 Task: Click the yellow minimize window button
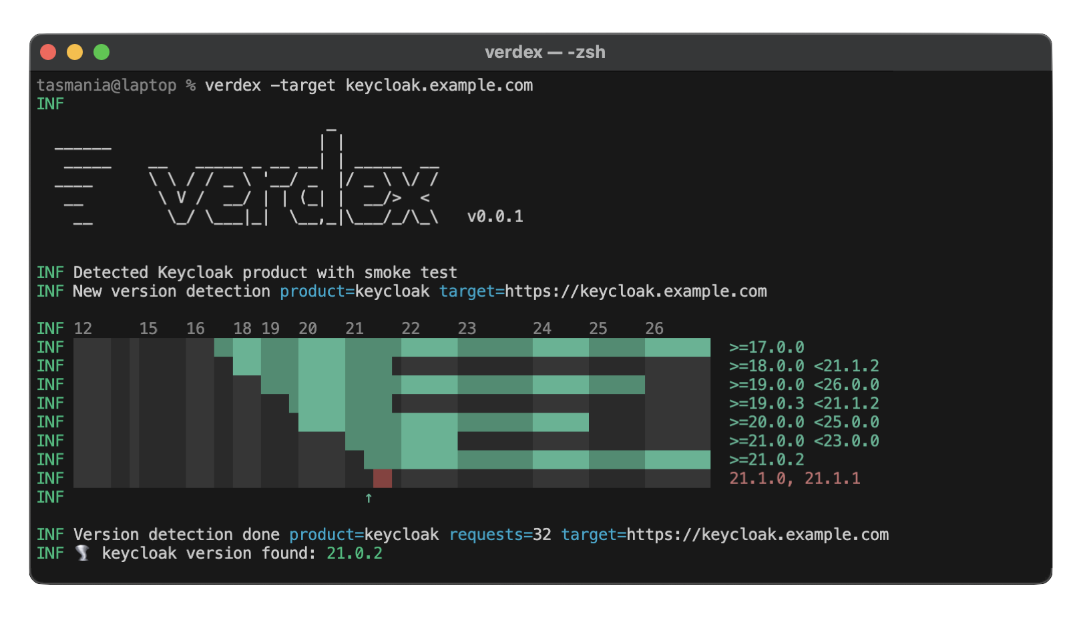[75, 52]
